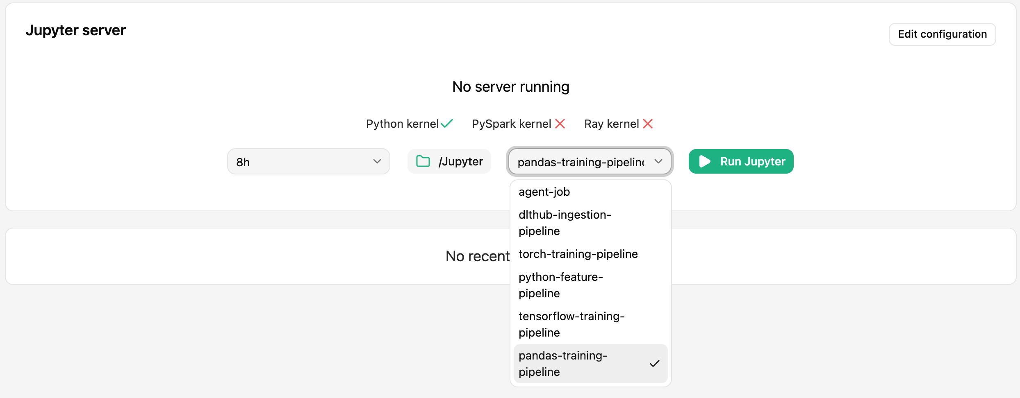Pick python-feature-pipeline from the dropdown list
This screenshot has width=1020, height=398.
coord(590,285)
